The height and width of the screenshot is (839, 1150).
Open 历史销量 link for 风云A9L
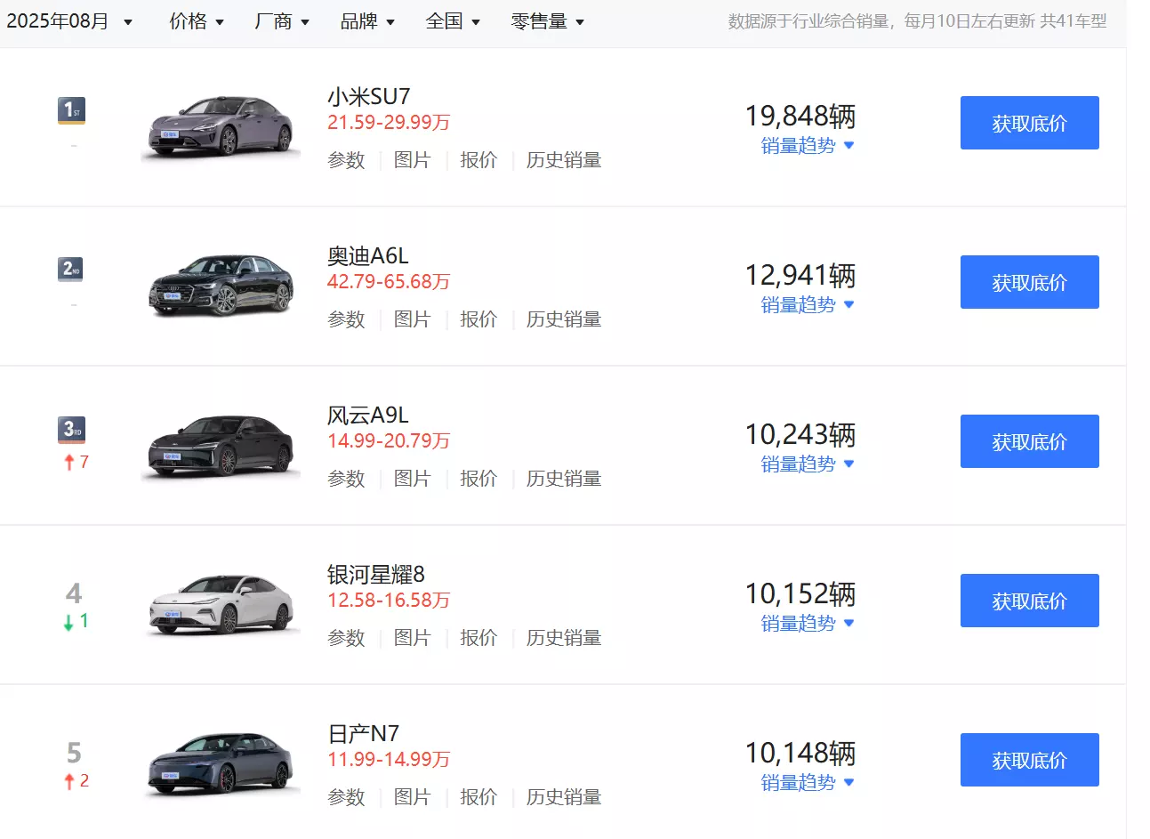(x=564, y=479)
